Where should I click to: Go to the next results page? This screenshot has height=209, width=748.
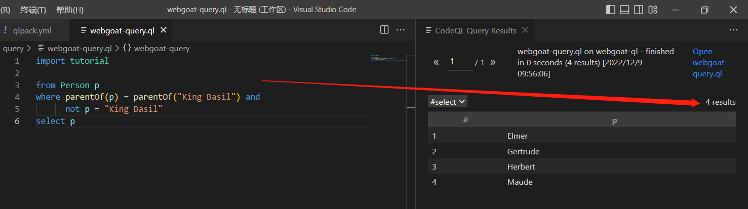pos(493,62)
